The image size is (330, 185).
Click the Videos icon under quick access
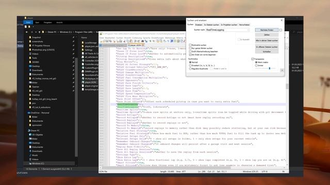[x=30, y=54]
